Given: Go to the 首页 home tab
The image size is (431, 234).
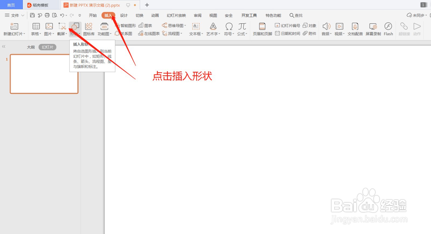Looking at the screenshot, I should pyautogui.click(x=11, y=5).
